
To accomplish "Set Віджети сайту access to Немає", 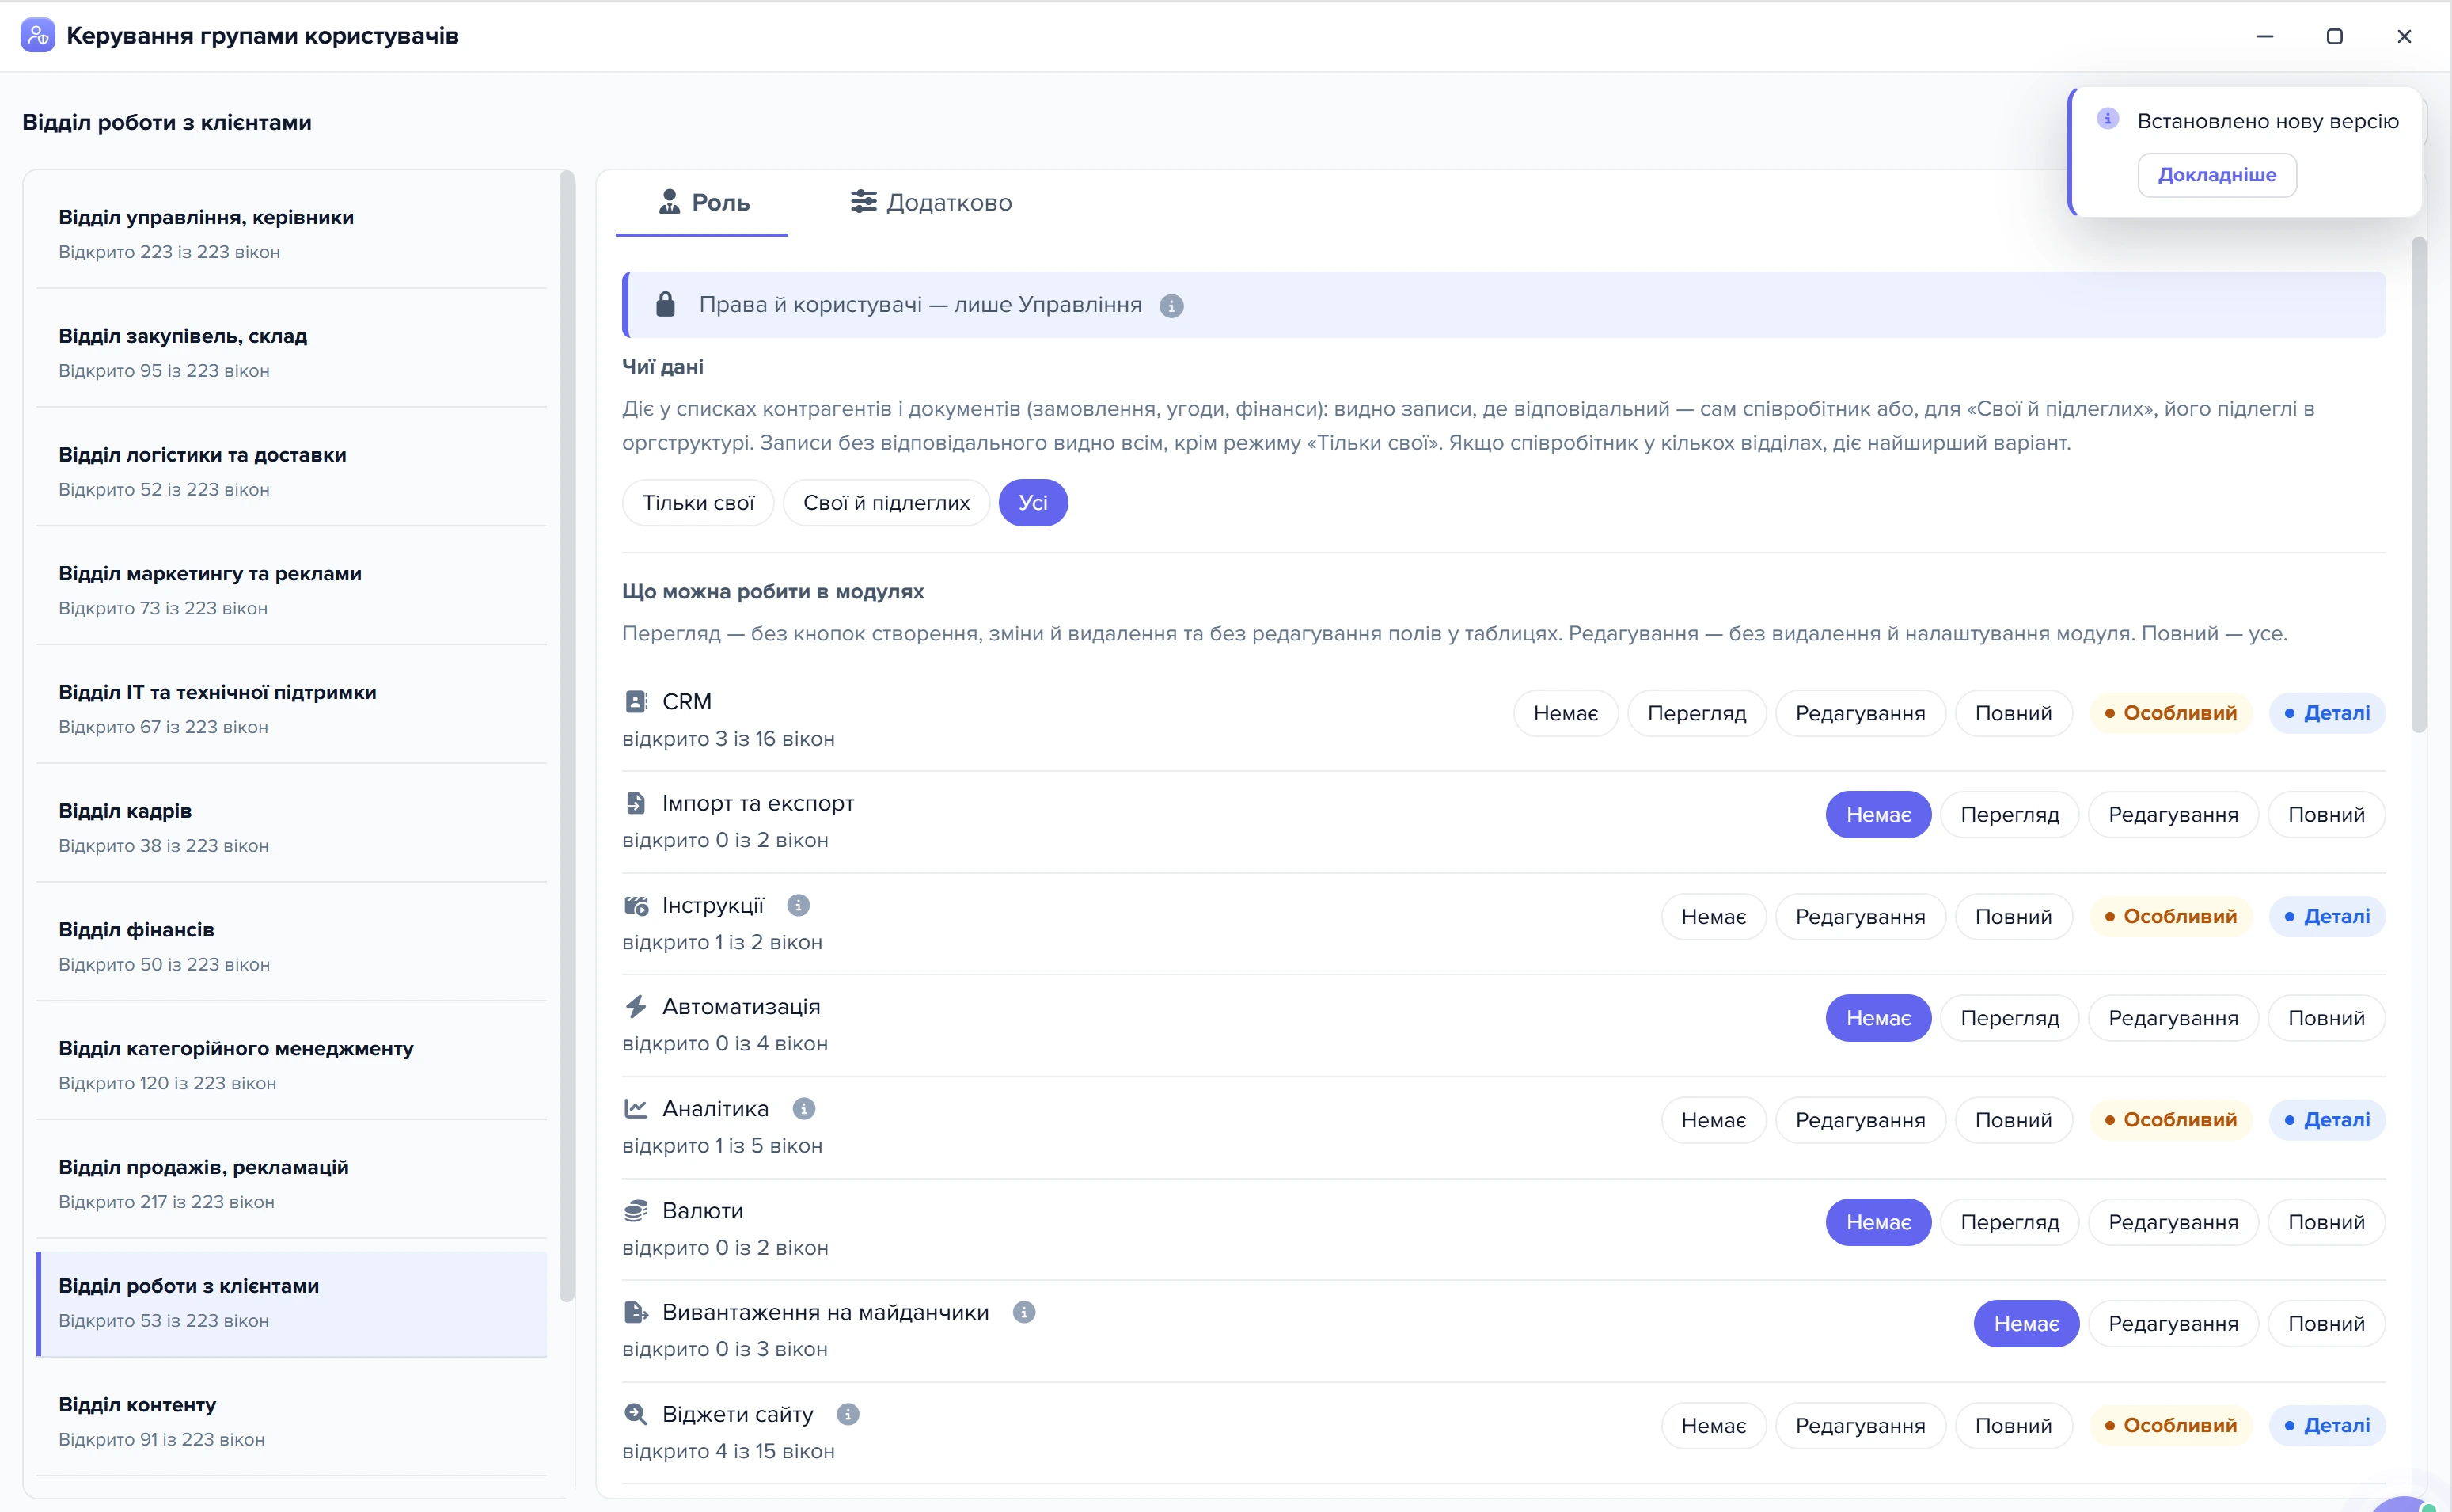I will 1714,1426.
